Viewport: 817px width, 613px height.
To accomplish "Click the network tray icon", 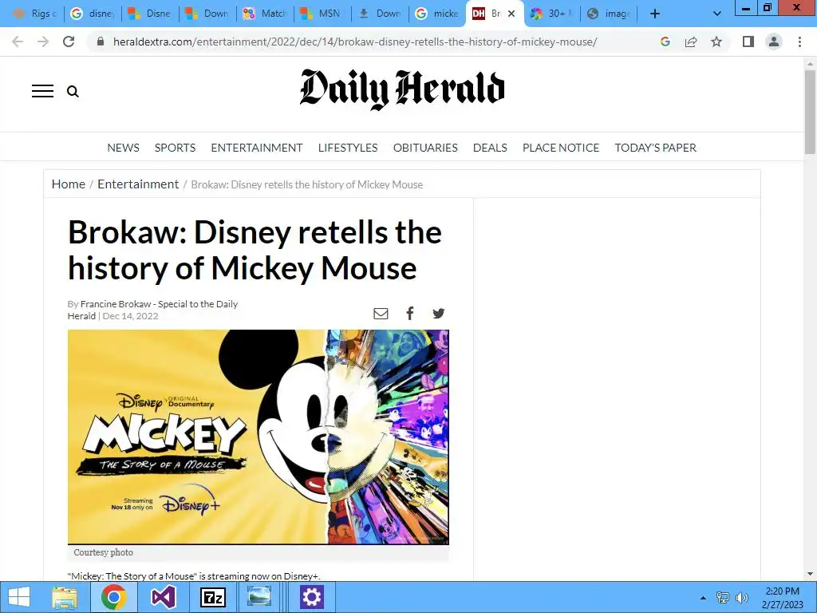I will (x=723, y=598).
